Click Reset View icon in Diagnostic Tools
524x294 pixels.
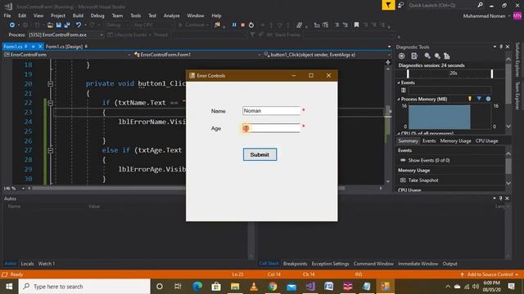tap(447, 56)
